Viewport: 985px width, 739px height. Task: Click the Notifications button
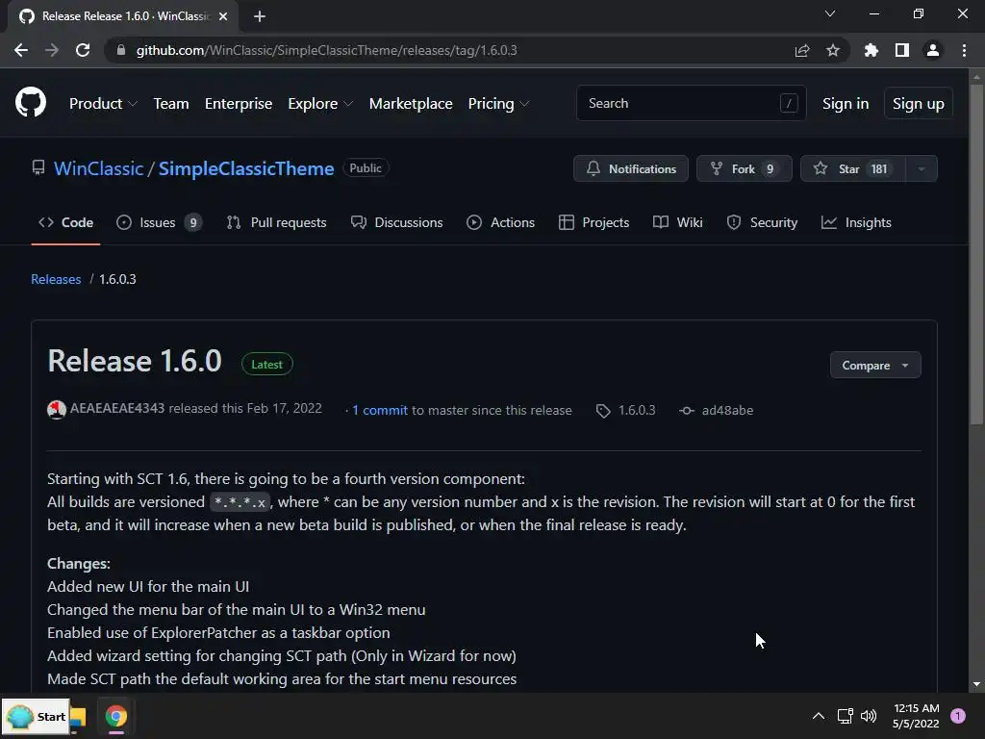(x=631, y=168)
